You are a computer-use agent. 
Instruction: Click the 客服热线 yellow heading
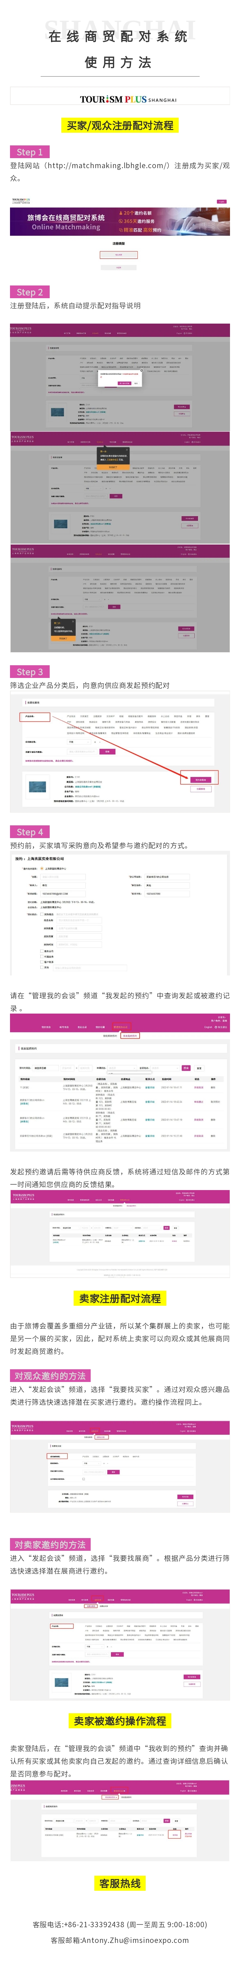click(120, 1883)
